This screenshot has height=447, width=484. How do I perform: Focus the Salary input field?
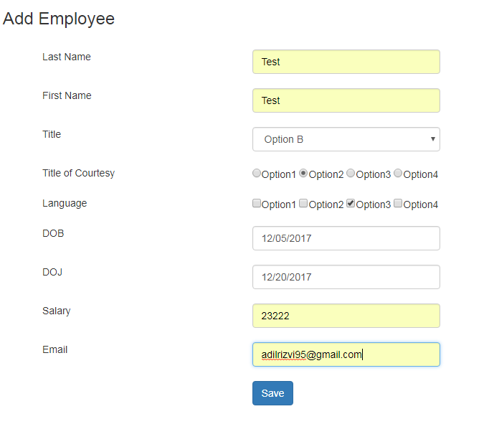[346, 316]
